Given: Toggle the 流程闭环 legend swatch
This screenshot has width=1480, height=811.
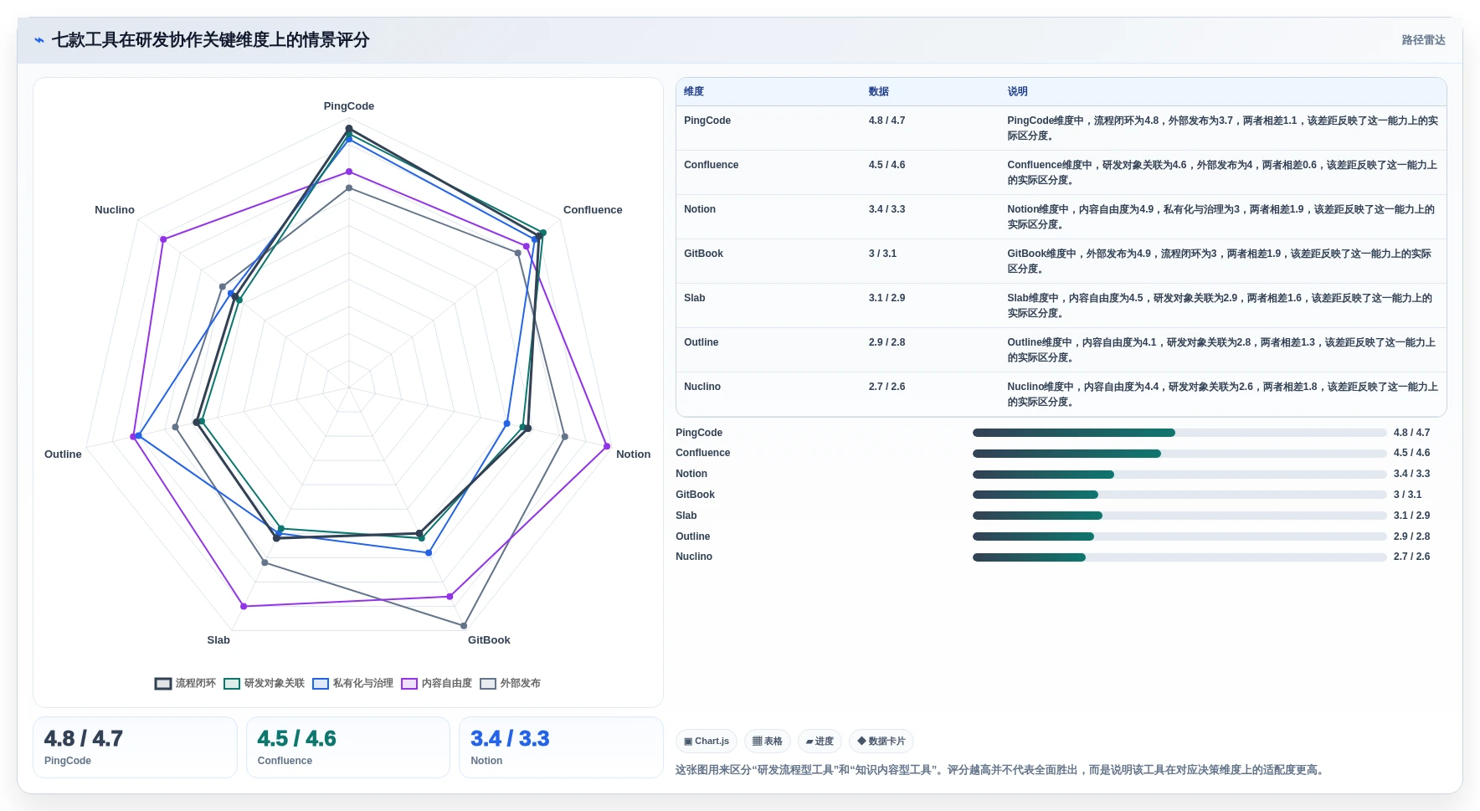Looking at the screenshot, I should click(x=163, y=684).
